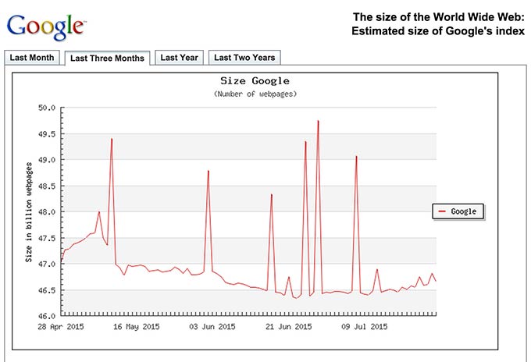The image size is (531, 362).
Task: Click the 21 Jun 2015 date label
Action: pyautogui.click(x=288, y=327)
